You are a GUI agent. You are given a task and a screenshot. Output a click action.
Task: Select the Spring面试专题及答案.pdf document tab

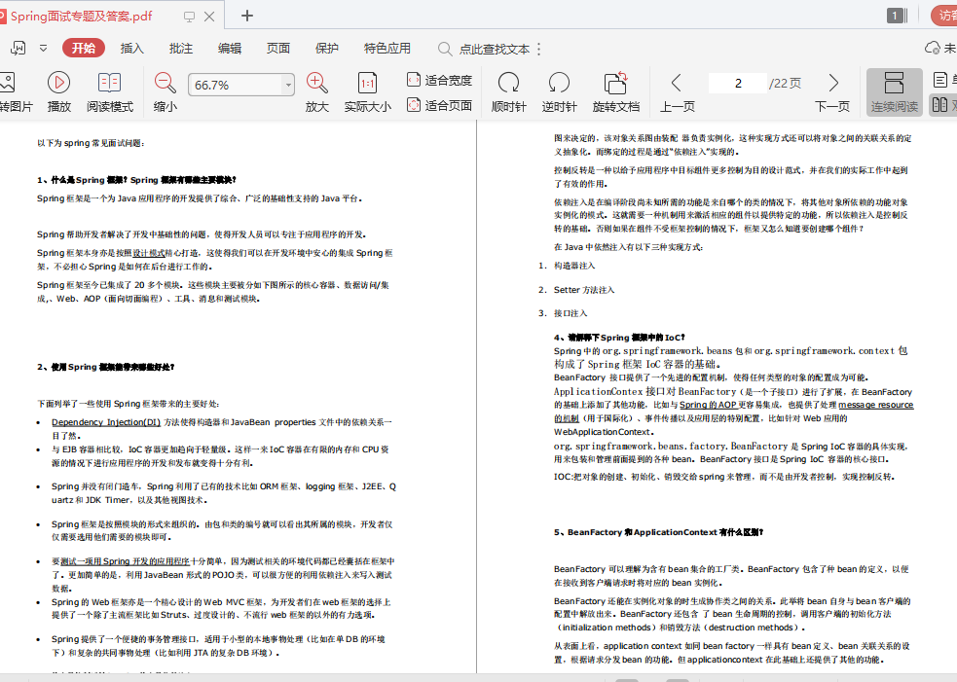[x=82, y=16]
